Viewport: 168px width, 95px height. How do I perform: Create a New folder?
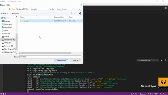pos(15,13)
